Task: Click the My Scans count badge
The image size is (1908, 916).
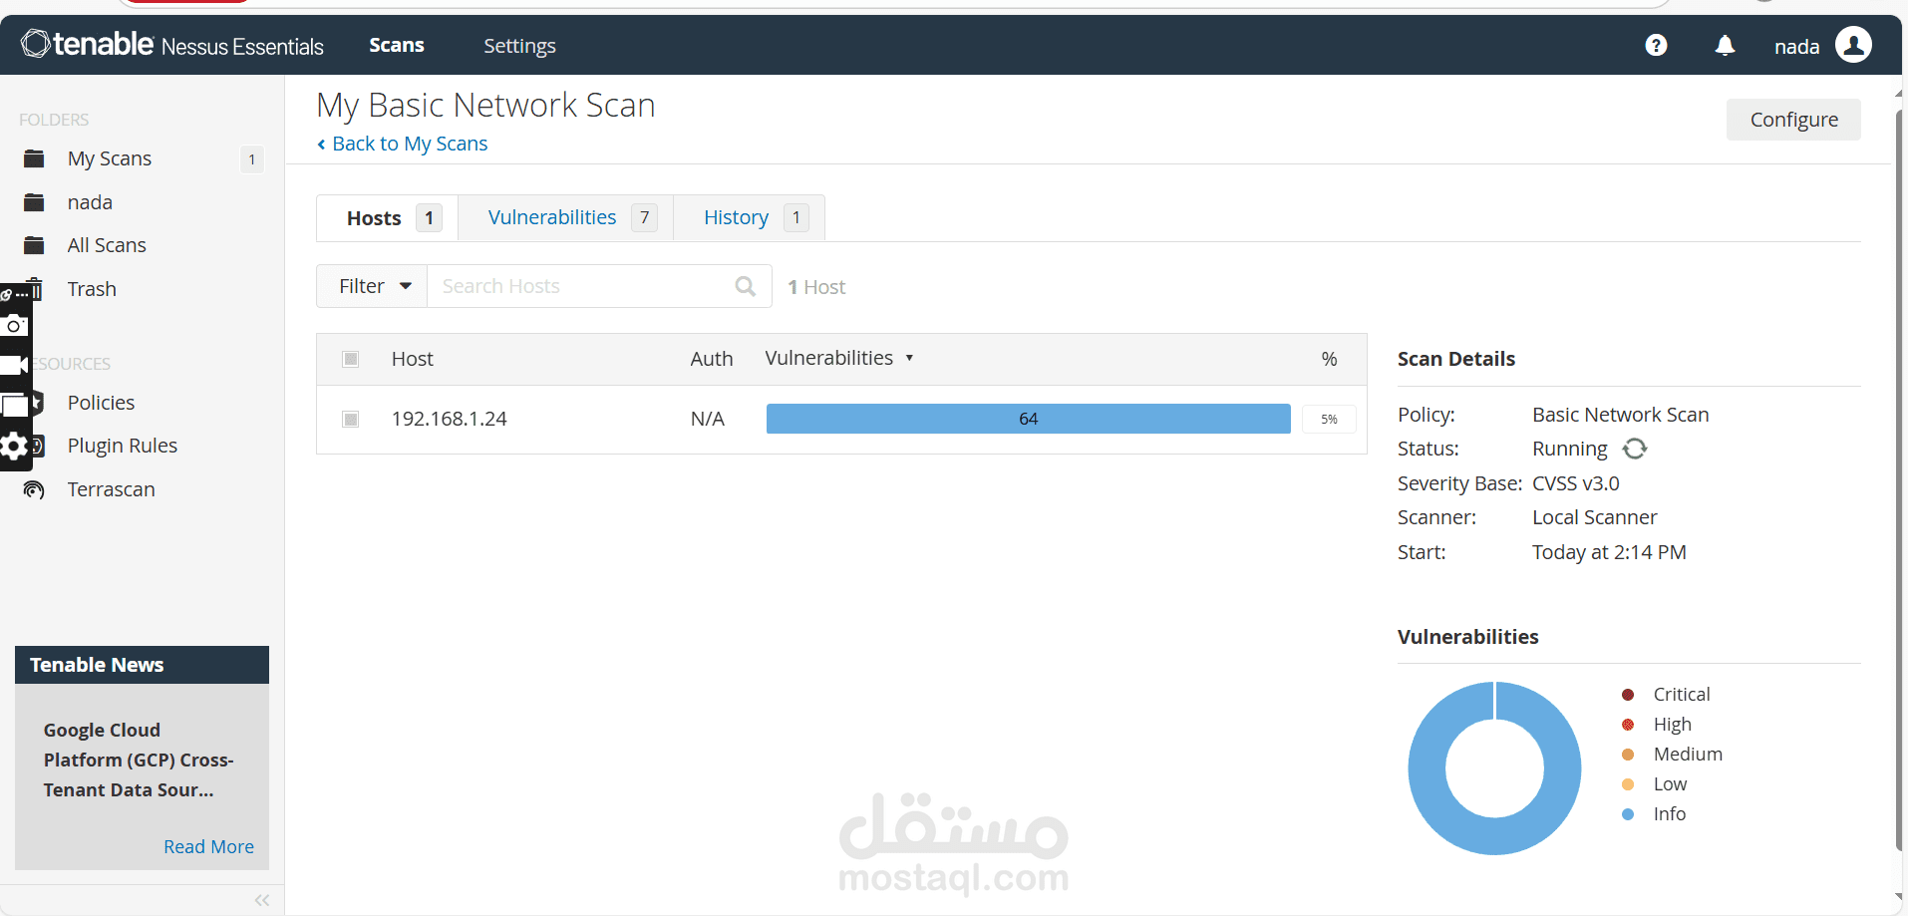Action: (252, 159)
